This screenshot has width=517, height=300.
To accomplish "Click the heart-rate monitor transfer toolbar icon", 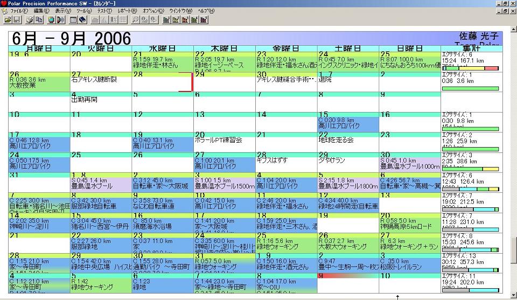I will point(60,20).
